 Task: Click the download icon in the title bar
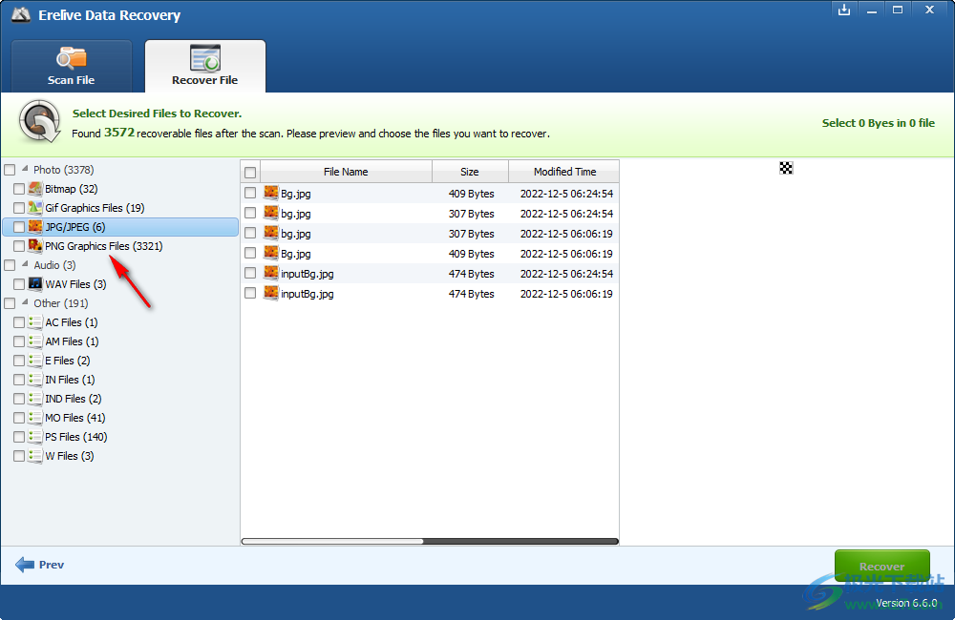click(x=843, y=10)
